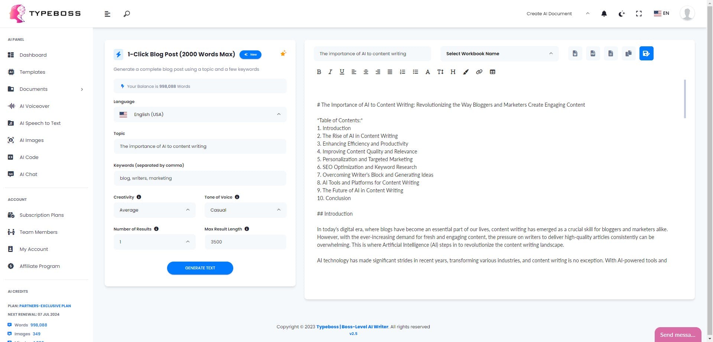Open the notifications bell
Viewport: 713px width, 342px height.
pyautogui.click(x=604, y=14)
